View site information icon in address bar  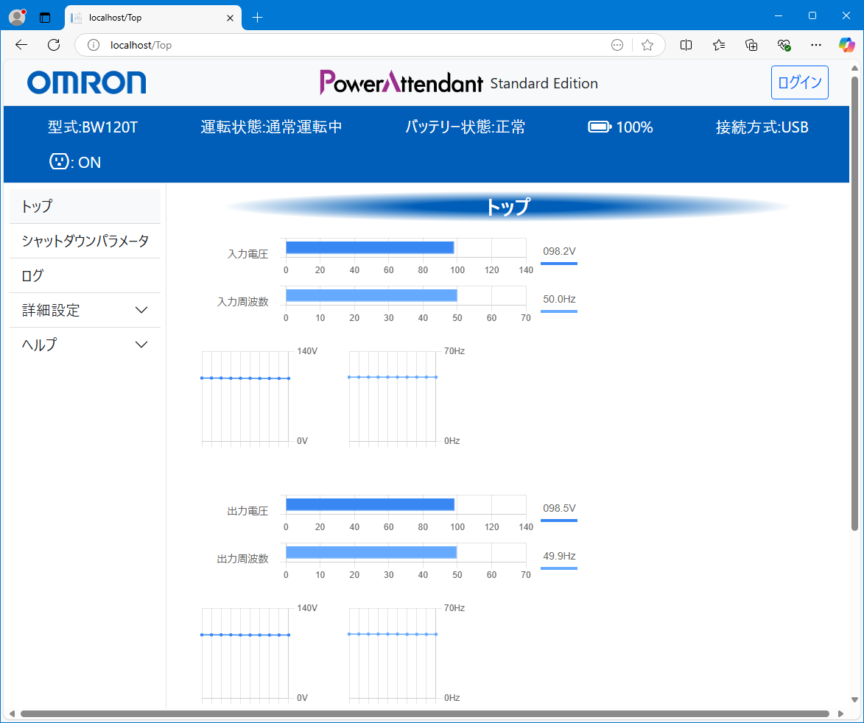coord(94,45)
